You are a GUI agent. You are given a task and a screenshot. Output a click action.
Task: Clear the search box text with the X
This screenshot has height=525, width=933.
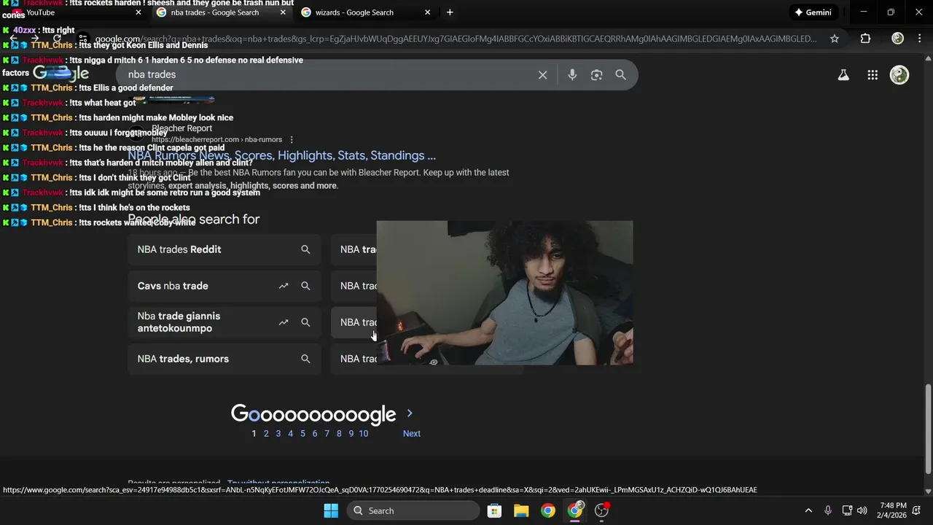tap(542, 74)
